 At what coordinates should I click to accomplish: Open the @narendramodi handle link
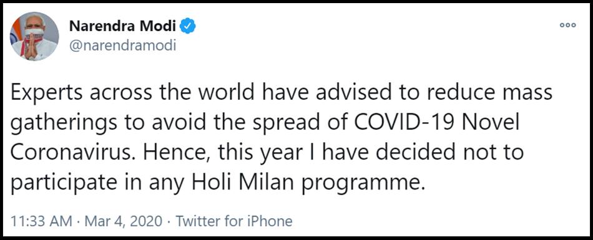click(122, 46)
